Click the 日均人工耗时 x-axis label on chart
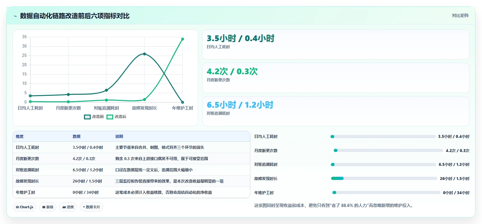Image resolution: width=482 pixels, height=224 pixels. (x=30, y=108)
